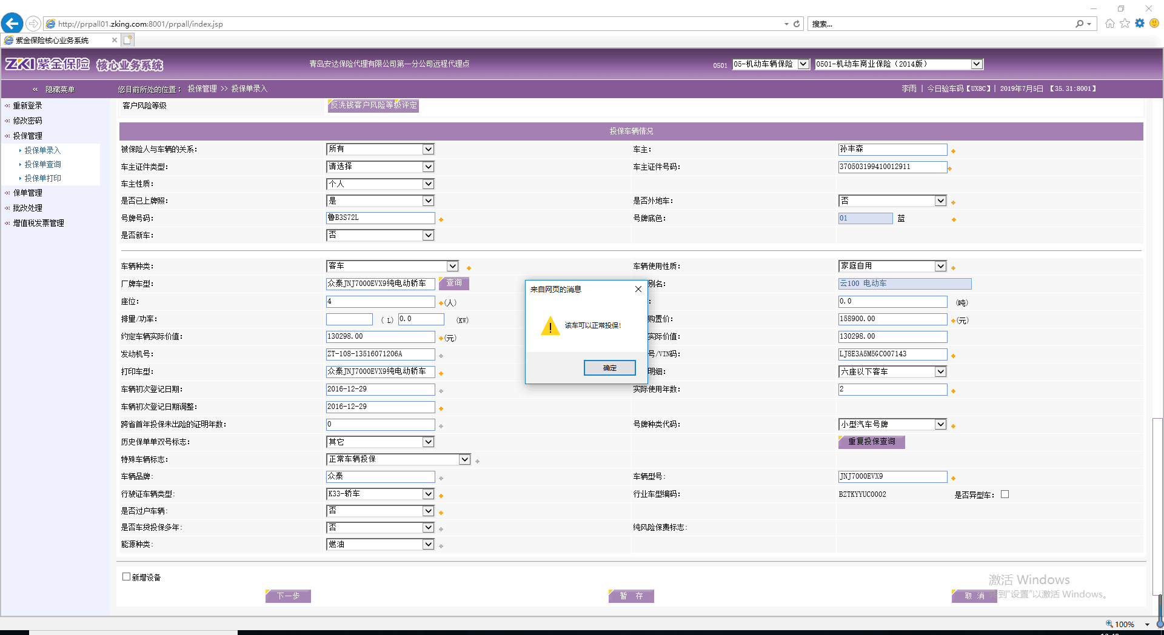Viewport: 1164px width, 635px height.
Task: Open the 号牌种类代码 dropdown
Action: coord(892,424)
